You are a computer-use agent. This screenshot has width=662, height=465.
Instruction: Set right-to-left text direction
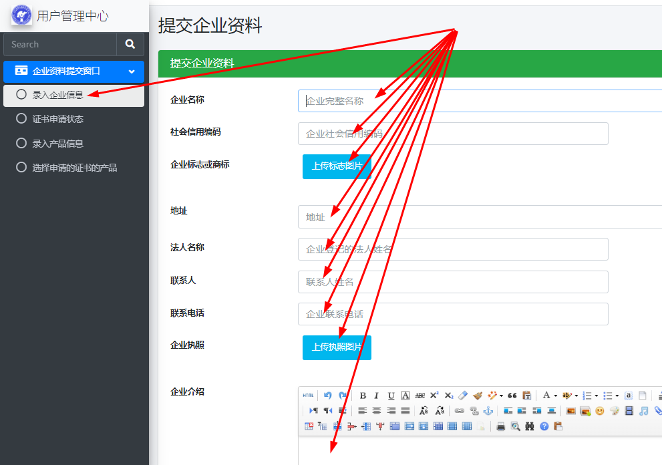coord(328,411)
